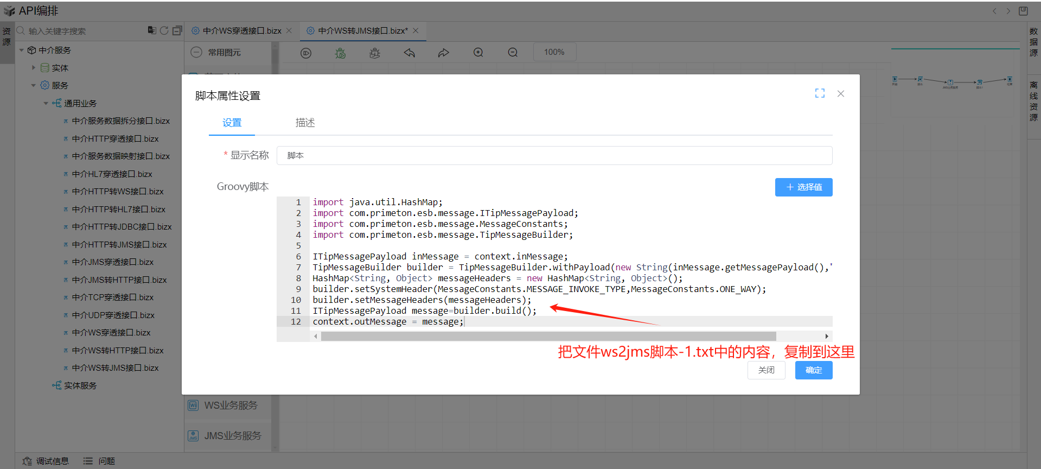
Task: Switch to the 描述 tab
Action: pos(305,123)
